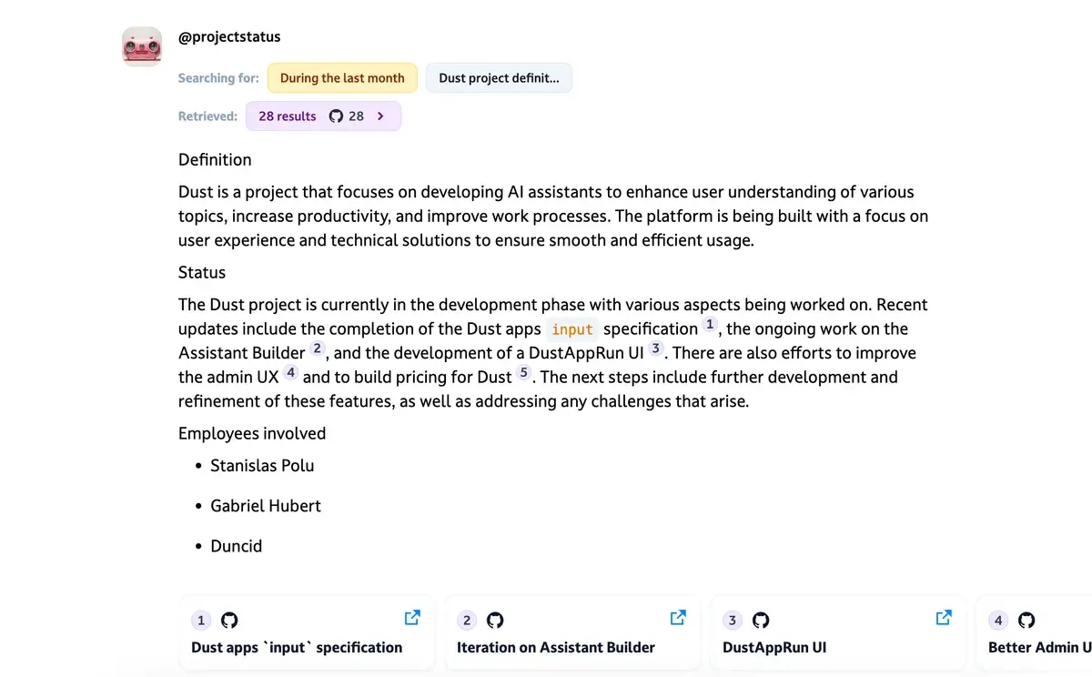Screen dimensions: 1092x677
Task: Open citation 5 next to pricing for Dust
Action: point(523,372)
